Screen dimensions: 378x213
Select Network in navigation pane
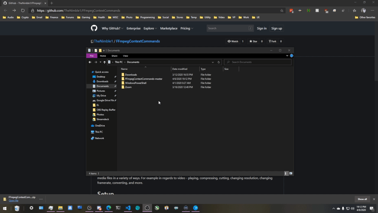tap(100, 138)
